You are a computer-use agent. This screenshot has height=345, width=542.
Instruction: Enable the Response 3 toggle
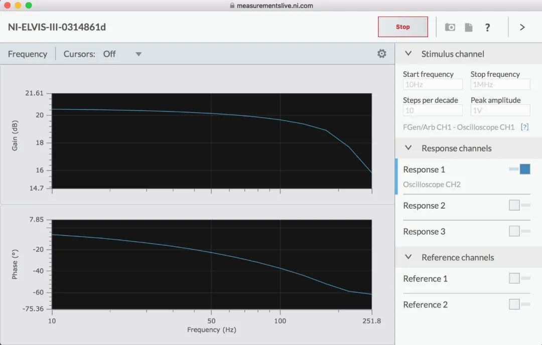(519, 231)
